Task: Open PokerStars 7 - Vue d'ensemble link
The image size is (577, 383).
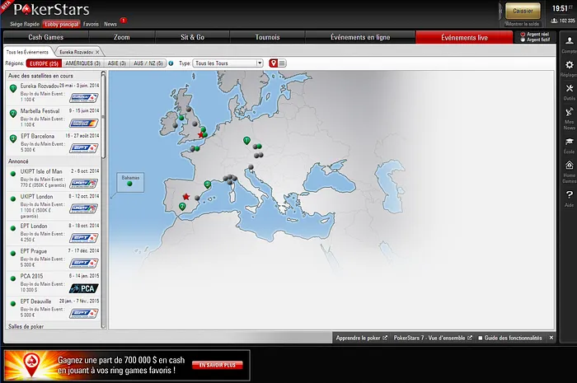Action: [x=433, y=338]
